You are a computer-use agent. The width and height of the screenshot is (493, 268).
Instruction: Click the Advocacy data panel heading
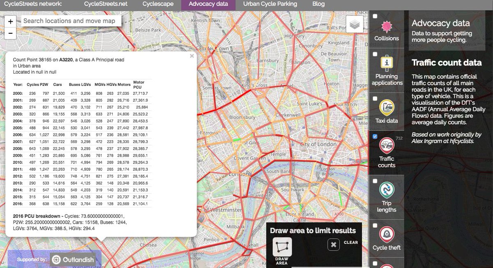pyautogui.click(x=440, y=23)
